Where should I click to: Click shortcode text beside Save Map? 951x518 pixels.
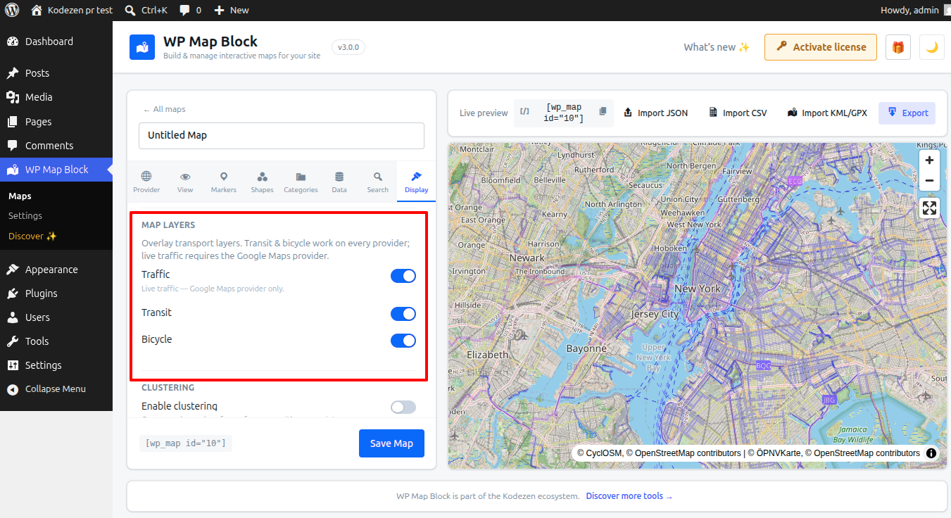click(185, 443)
